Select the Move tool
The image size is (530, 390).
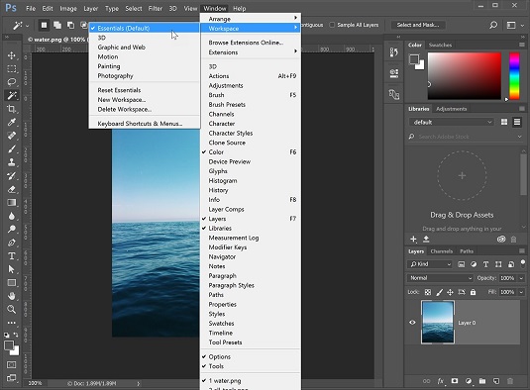pyautogui.click(x=12, y=55)
